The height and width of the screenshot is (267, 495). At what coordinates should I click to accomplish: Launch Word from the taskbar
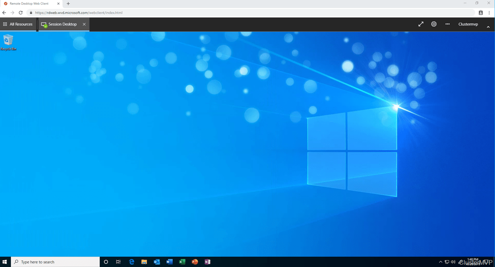(169, 262)
